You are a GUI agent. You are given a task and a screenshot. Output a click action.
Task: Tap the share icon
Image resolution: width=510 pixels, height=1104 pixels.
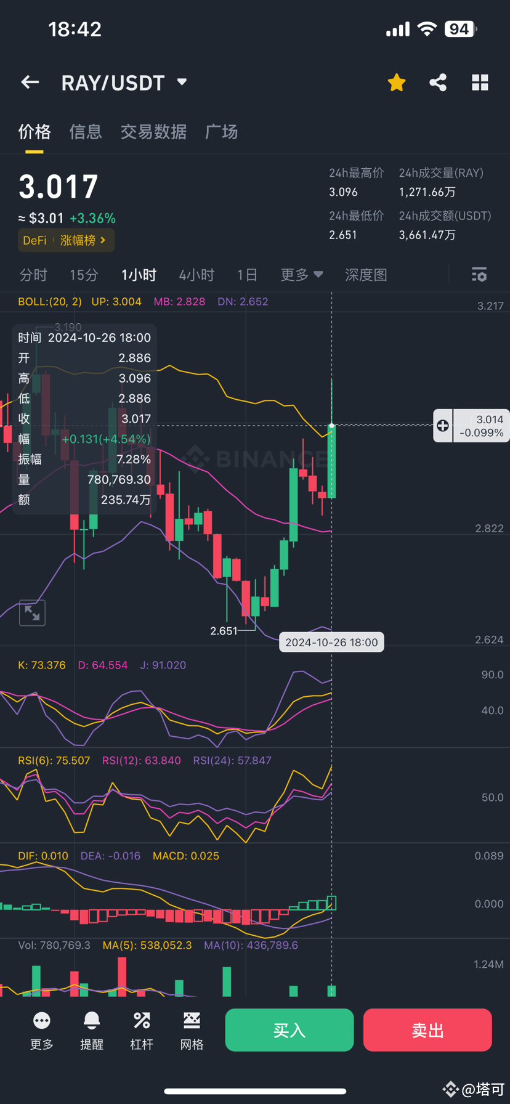(x=438, y=83)
